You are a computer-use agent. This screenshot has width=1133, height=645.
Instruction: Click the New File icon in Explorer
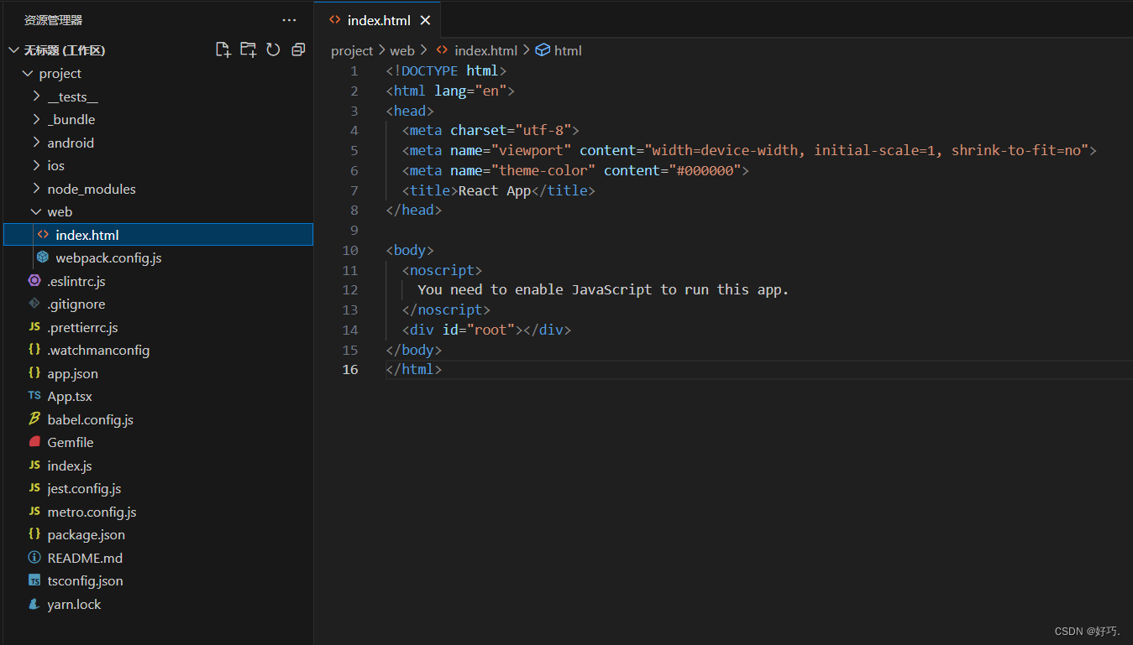click(x=223, y=49)
